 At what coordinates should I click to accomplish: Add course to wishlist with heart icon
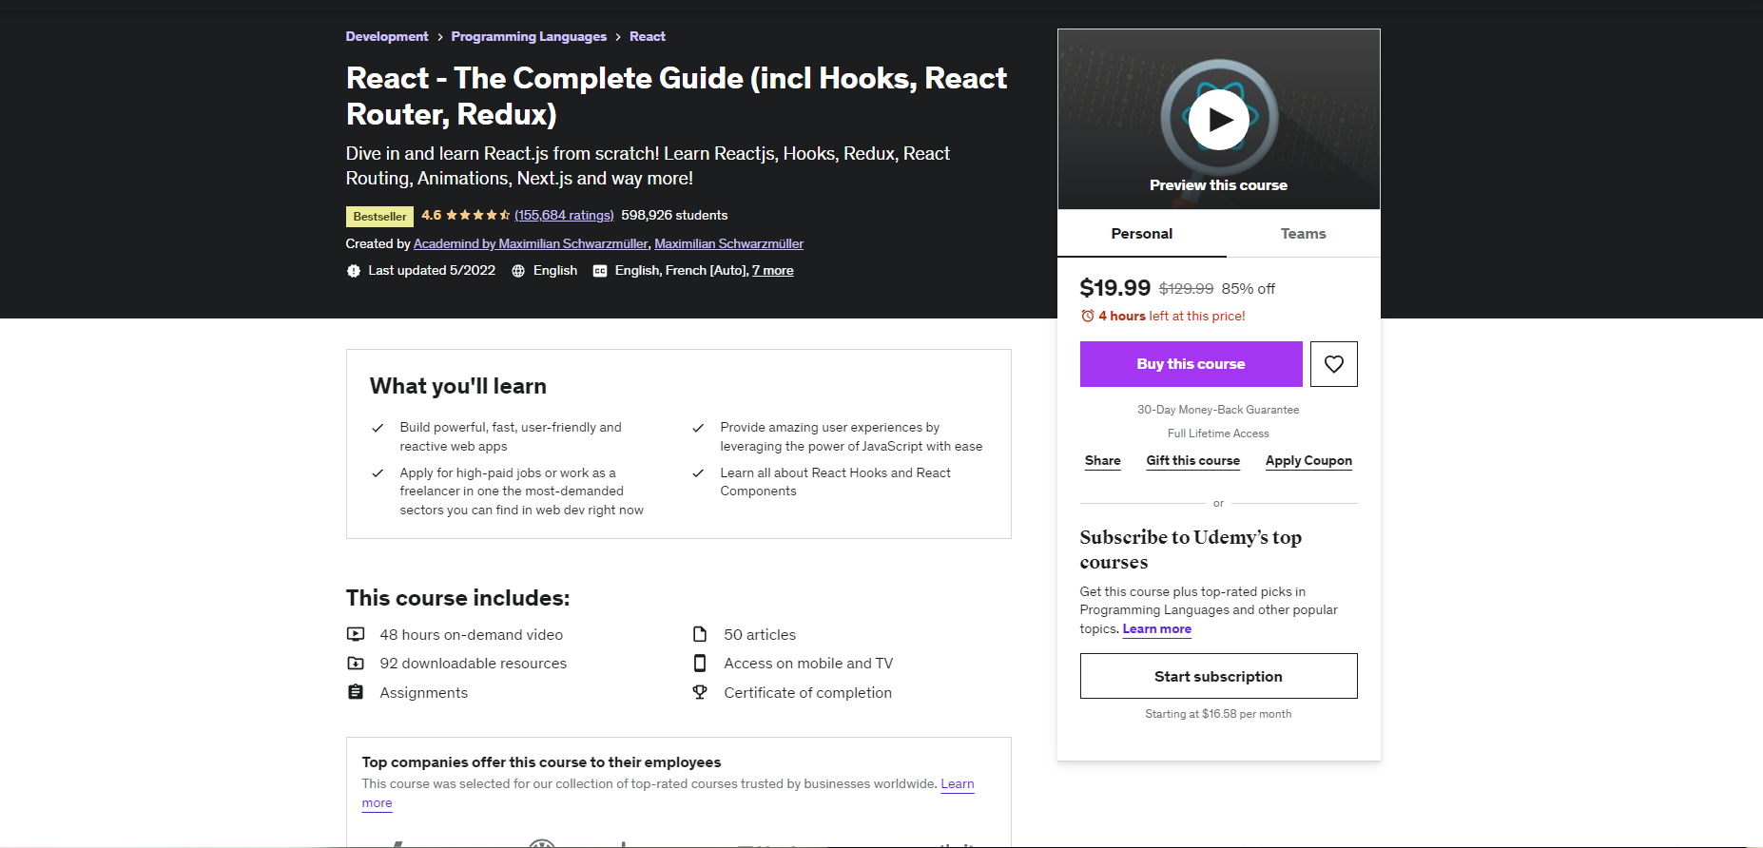[x=1333, y=364]
